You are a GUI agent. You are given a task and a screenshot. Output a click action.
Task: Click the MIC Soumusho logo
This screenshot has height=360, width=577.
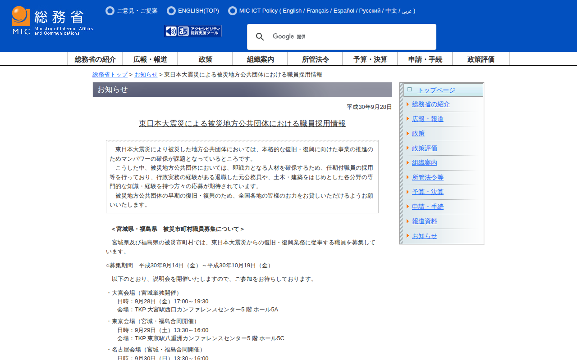tap(52, 21)
